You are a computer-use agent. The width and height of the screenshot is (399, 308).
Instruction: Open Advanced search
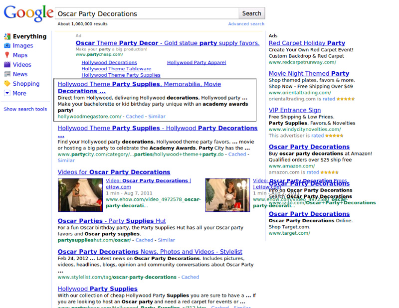click(x=246, y=24)
